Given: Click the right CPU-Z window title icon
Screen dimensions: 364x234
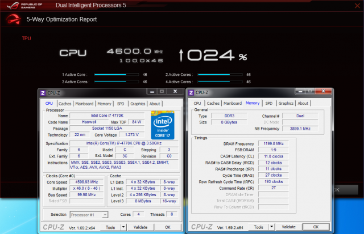Looking at the screenshot, I should [x=191, y=93].
